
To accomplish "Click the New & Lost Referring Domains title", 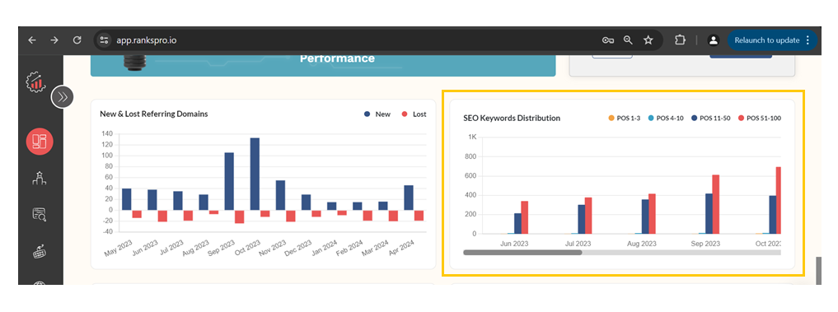I will point(154,114).
